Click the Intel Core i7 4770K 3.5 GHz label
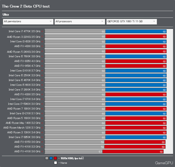This screenshot has height=167, width=175. pos(24,31)
